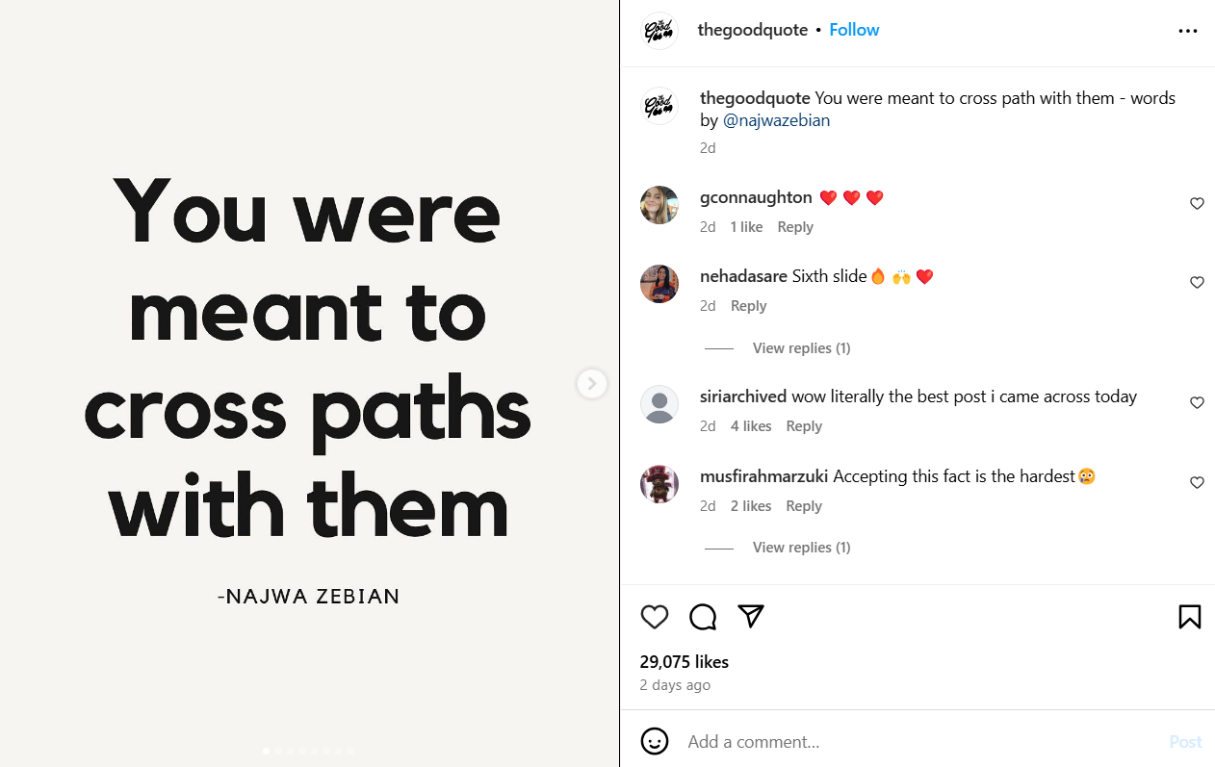
Task: Follow thegoodquote account
Action: click(x=854, y=30)
